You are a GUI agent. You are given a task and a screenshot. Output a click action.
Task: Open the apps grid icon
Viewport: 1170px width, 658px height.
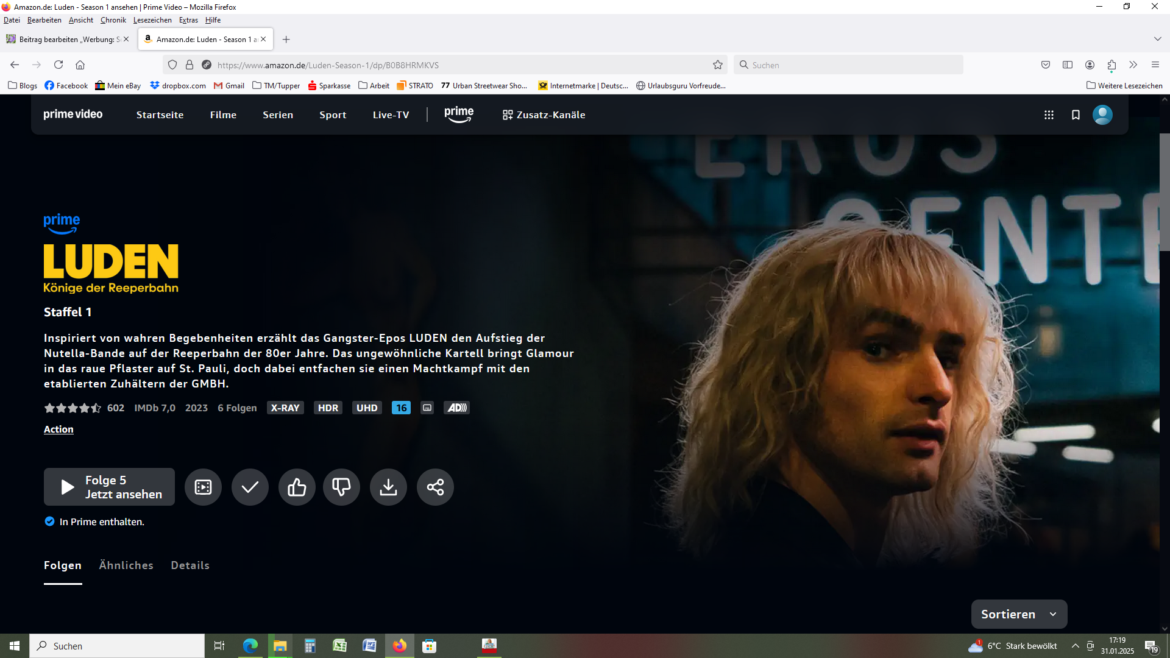click(1049, 115)
